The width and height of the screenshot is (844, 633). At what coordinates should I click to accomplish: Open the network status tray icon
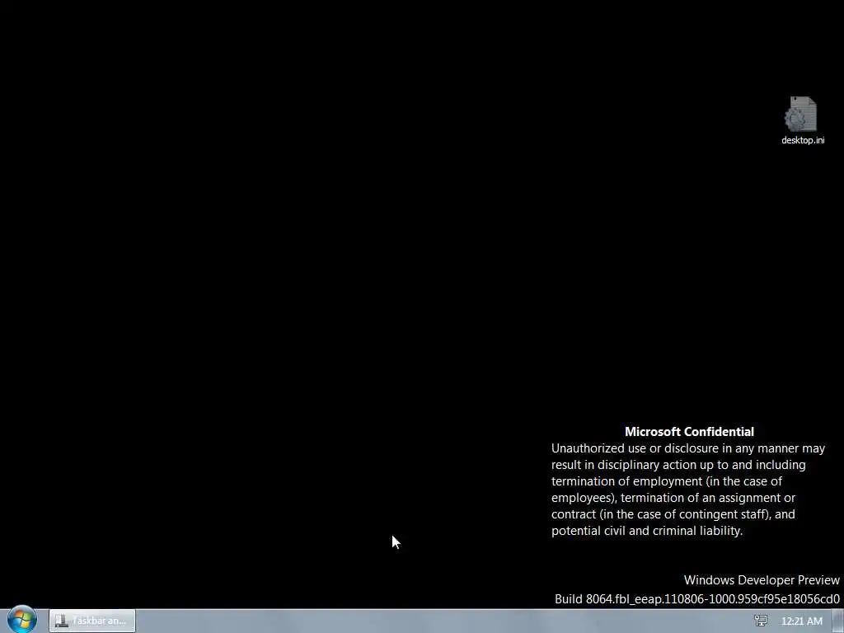coord(761,621)
